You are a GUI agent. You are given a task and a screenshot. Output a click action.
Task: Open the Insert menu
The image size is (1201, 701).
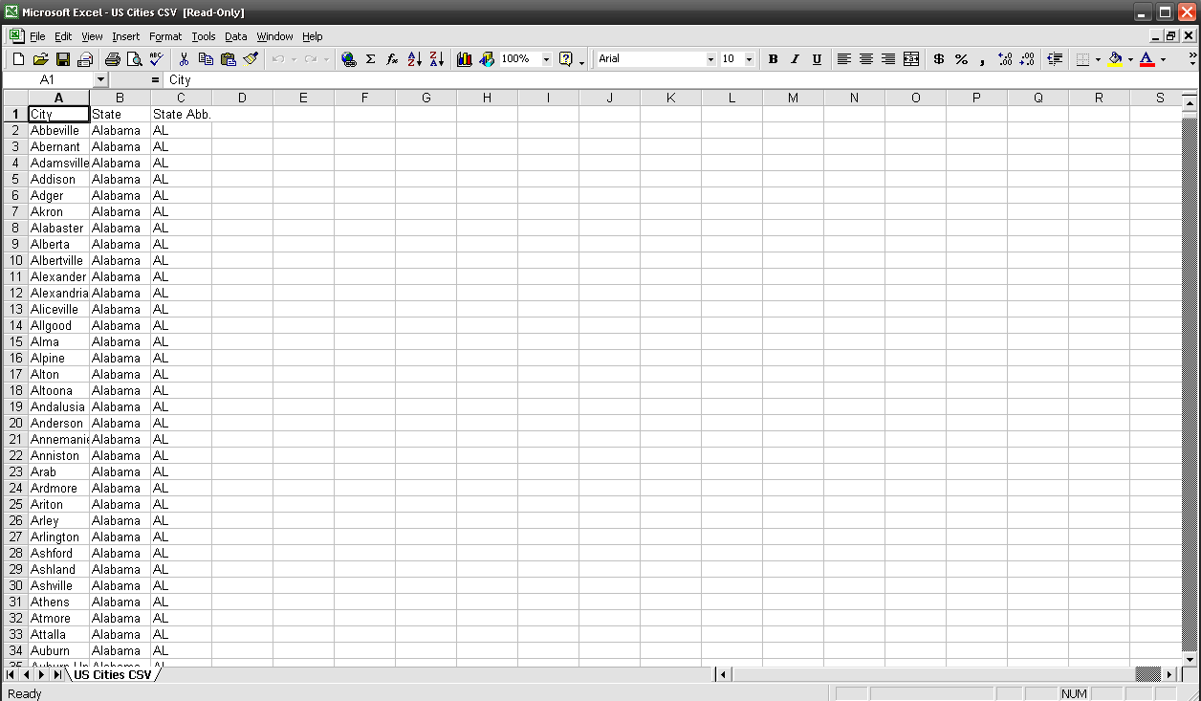(125, 36)
